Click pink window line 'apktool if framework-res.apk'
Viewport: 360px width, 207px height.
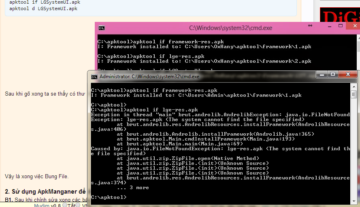160,42
